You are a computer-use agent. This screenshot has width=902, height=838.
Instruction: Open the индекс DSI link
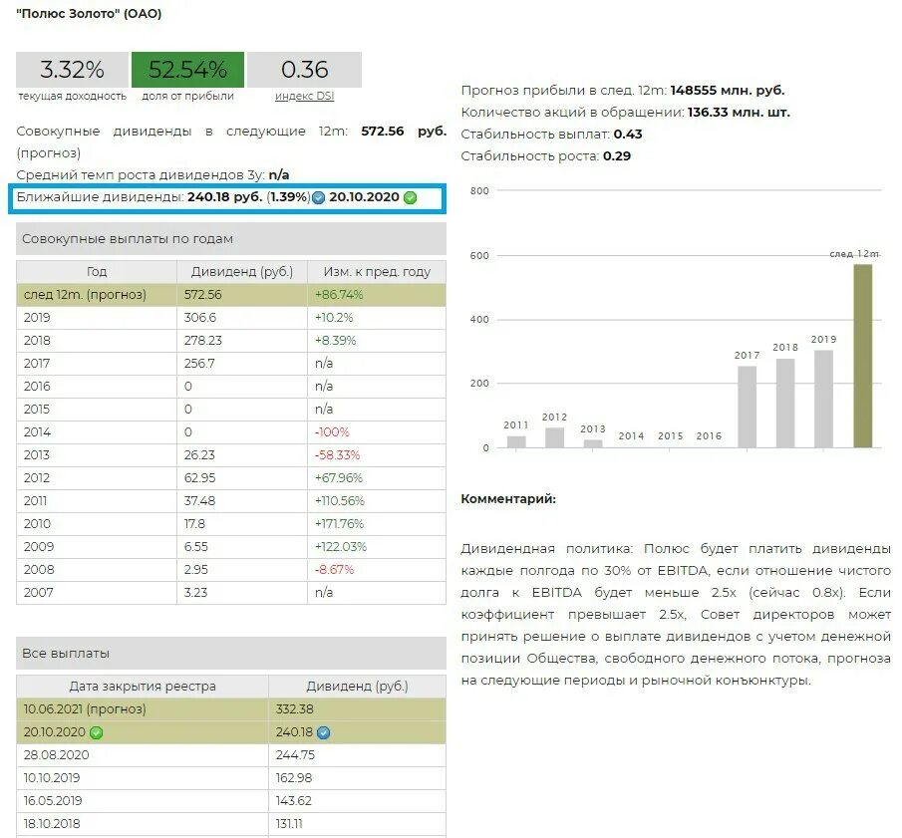point(304,96)
